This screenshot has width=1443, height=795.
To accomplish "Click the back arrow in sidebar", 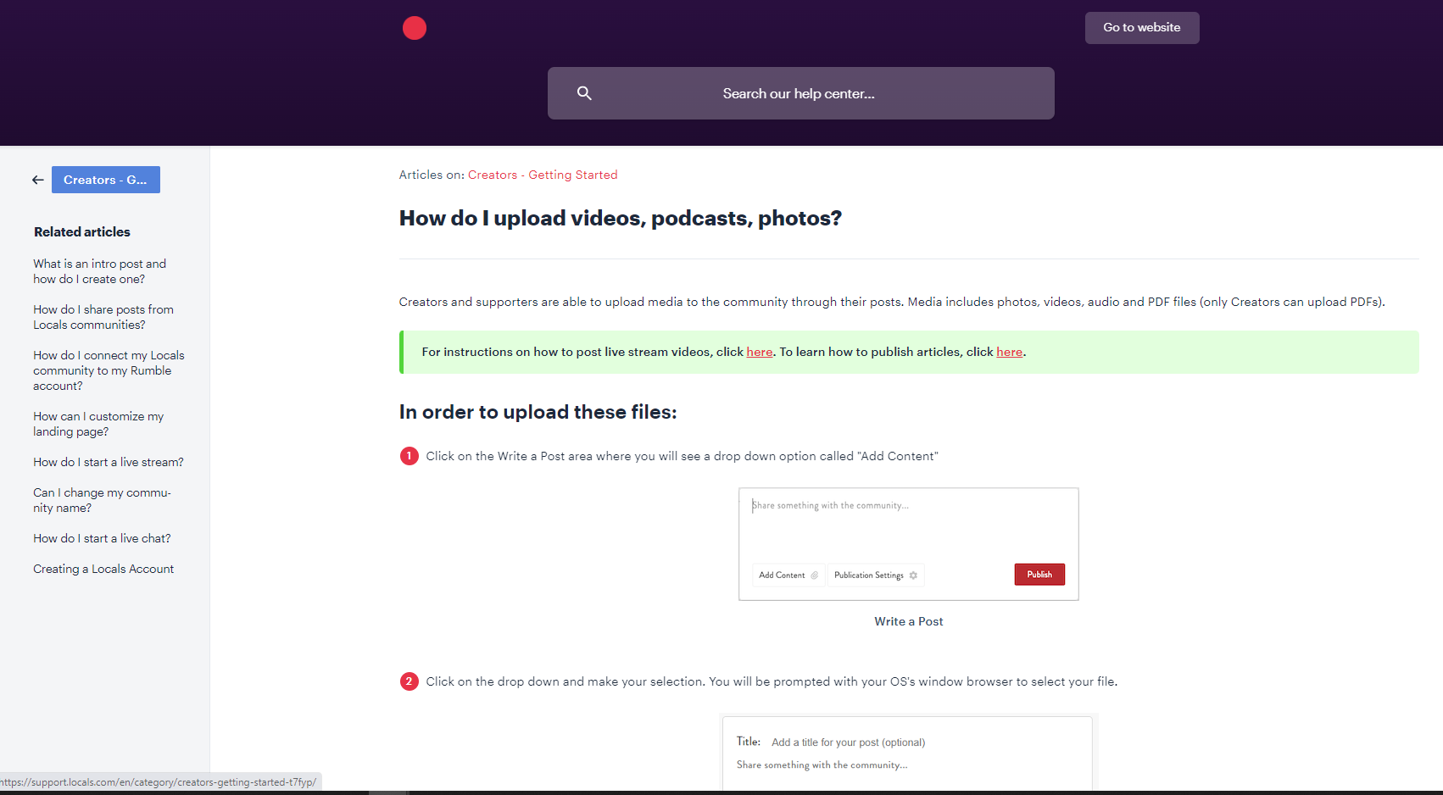I will tap(38, 180).
